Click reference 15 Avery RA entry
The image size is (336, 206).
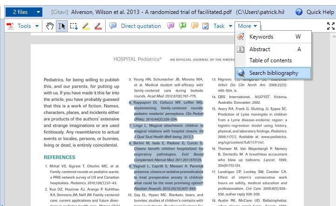249,126
